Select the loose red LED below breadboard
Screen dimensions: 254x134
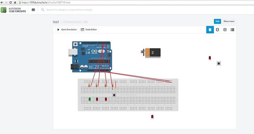pyautogui.click(x=152, y=117)
